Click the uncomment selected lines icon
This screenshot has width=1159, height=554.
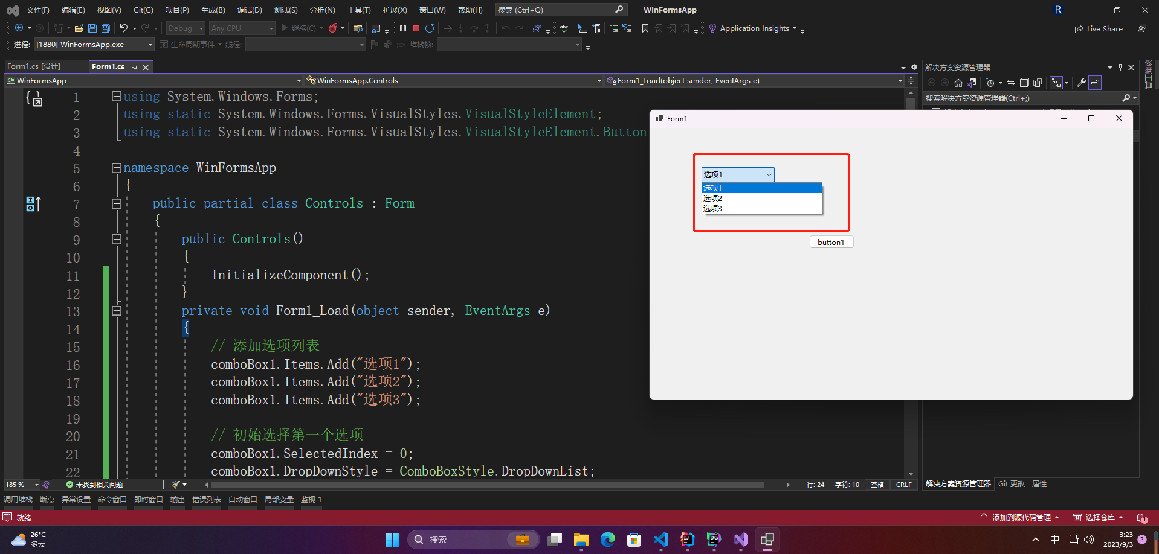[627, 28]
